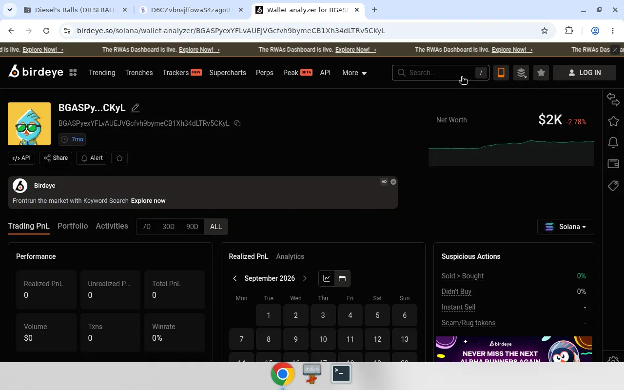Reload the page

pos(46,31)
